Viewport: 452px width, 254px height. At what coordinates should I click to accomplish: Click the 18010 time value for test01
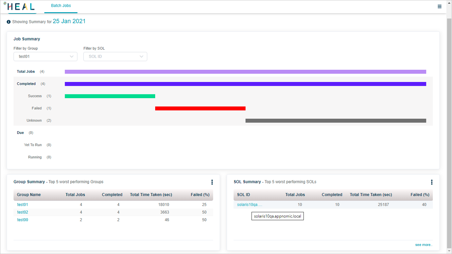click(164, 204)
